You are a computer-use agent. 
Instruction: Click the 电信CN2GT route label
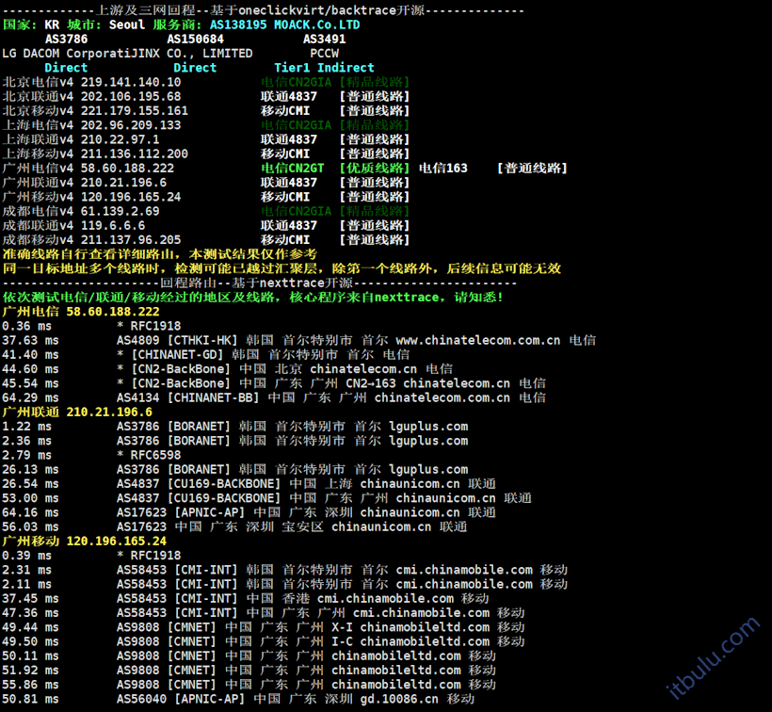292,168
